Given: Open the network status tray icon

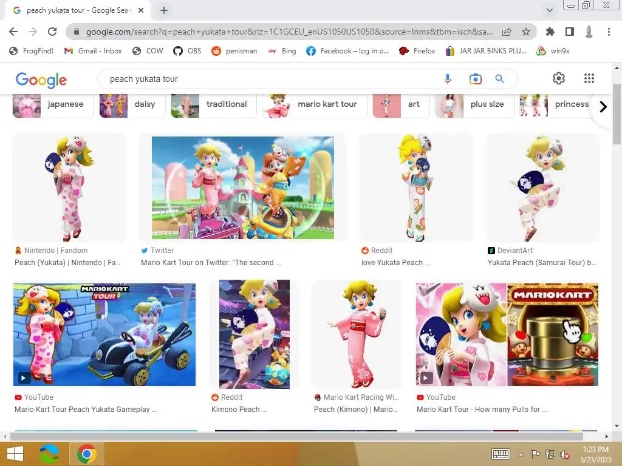Looking at the screenshot, I should pyautogui.click(x=550, y=454).
